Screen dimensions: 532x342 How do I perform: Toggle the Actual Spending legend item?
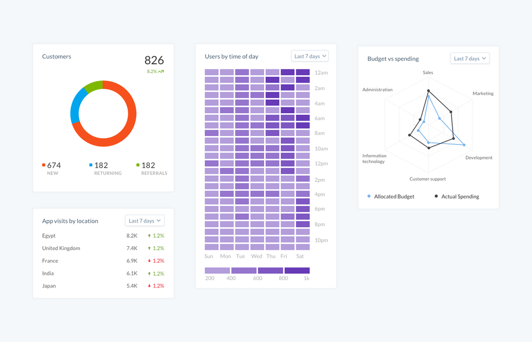[x=457, y=196]
